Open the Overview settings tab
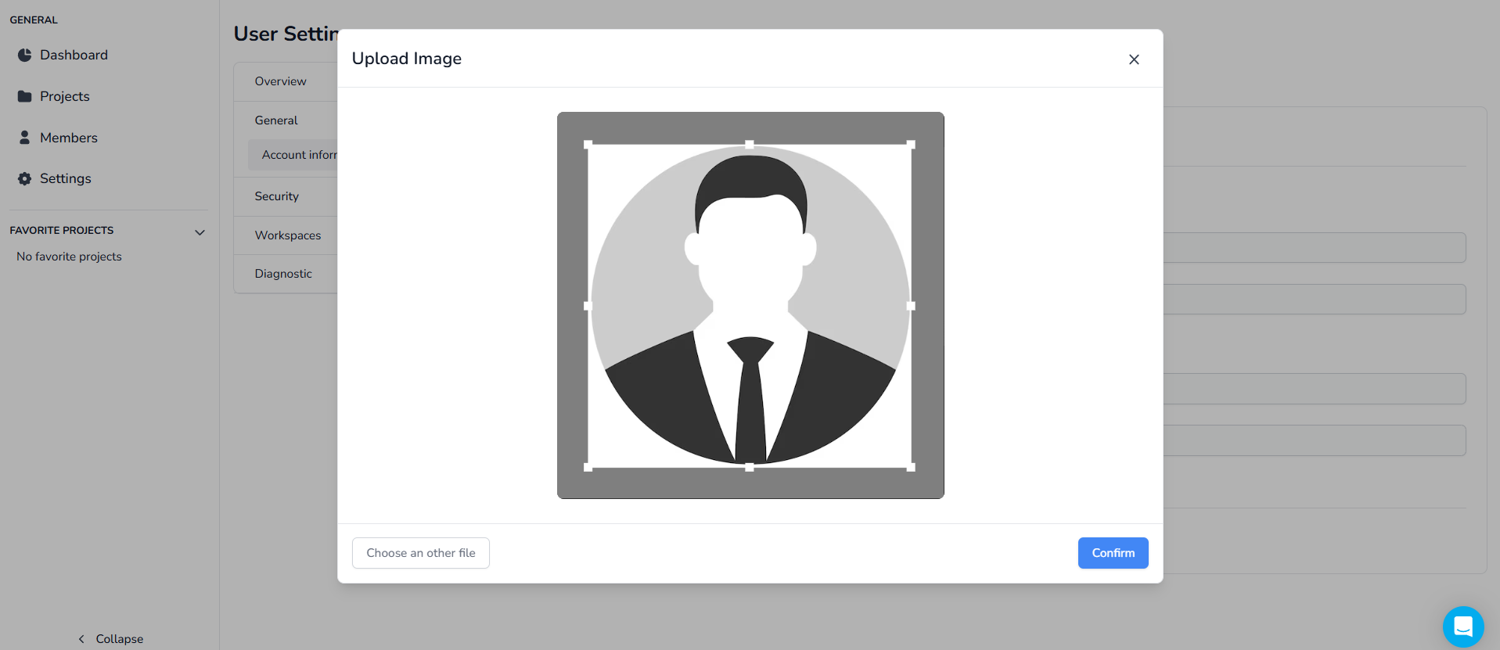Screen dimensions: 1500x650 [x=280, y=81]
